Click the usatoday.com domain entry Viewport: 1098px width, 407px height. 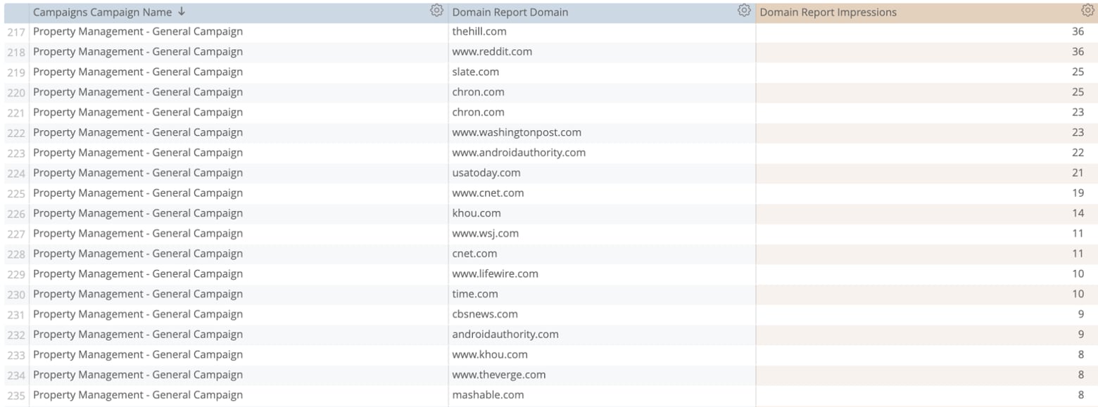coord(486,172)
